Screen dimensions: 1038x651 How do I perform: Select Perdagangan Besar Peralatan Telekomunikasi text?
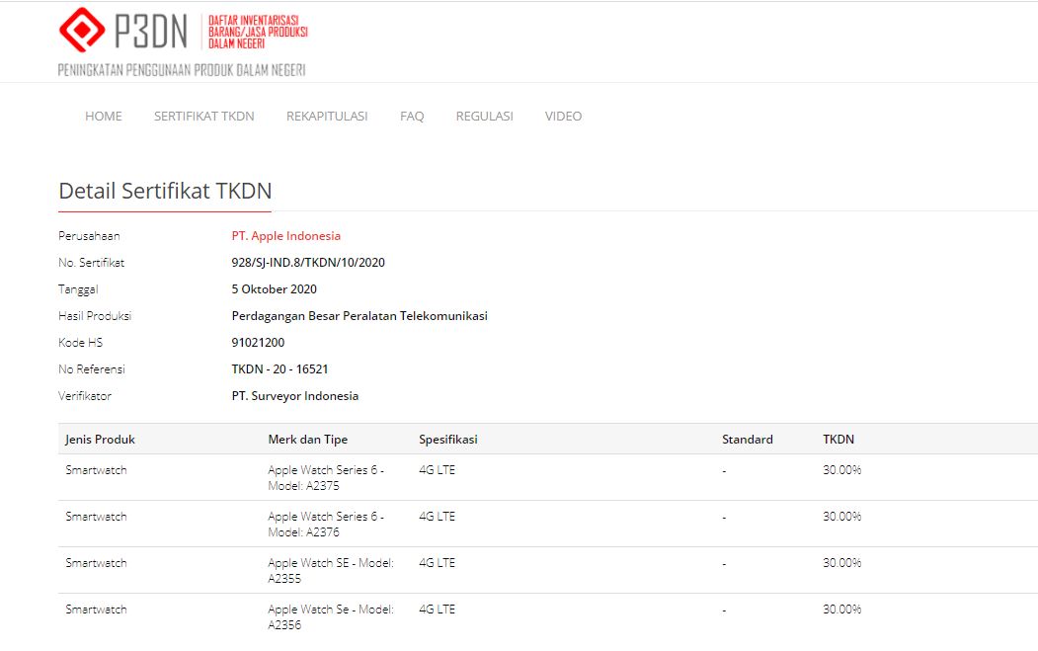click(x=359, y=316)
